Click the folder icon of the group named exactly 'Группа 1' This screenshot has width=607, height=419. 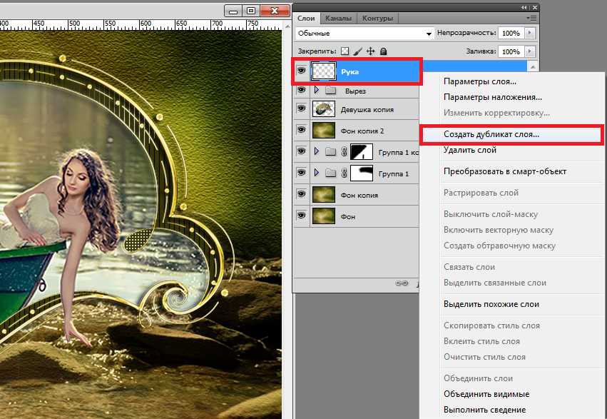click(x=330, y=173)
